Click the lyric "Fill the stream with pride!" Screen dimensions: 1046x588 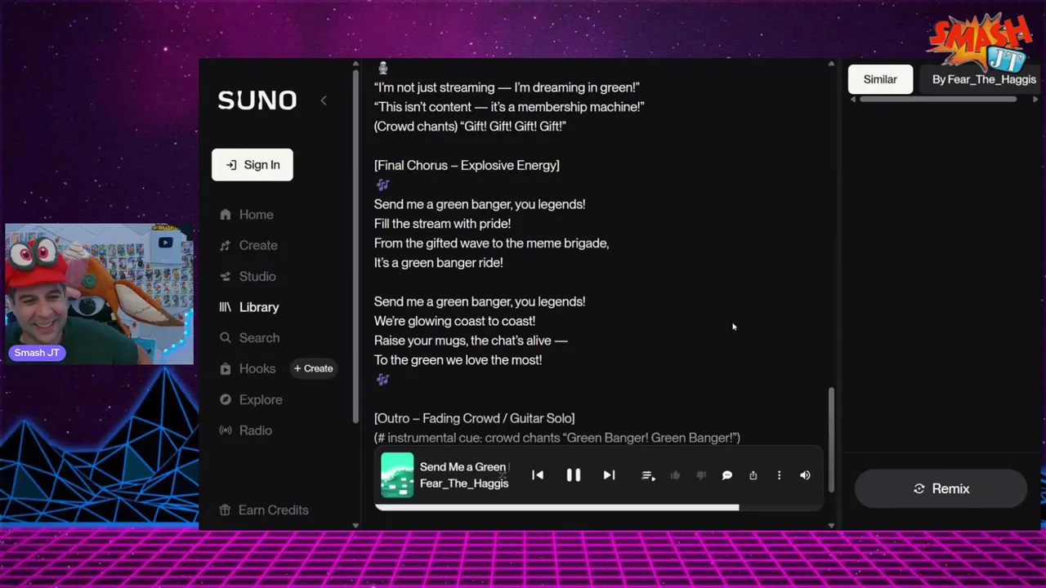(442, 224)
